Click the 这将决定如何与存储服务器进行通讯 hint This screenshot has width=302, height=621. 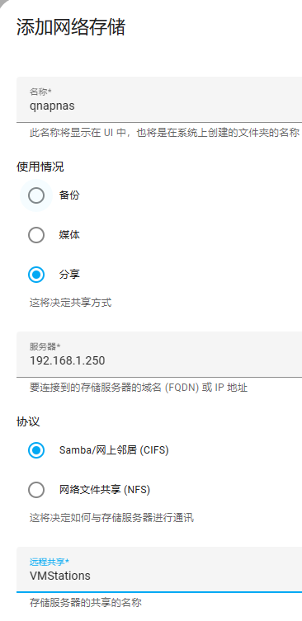pos(111,518)
